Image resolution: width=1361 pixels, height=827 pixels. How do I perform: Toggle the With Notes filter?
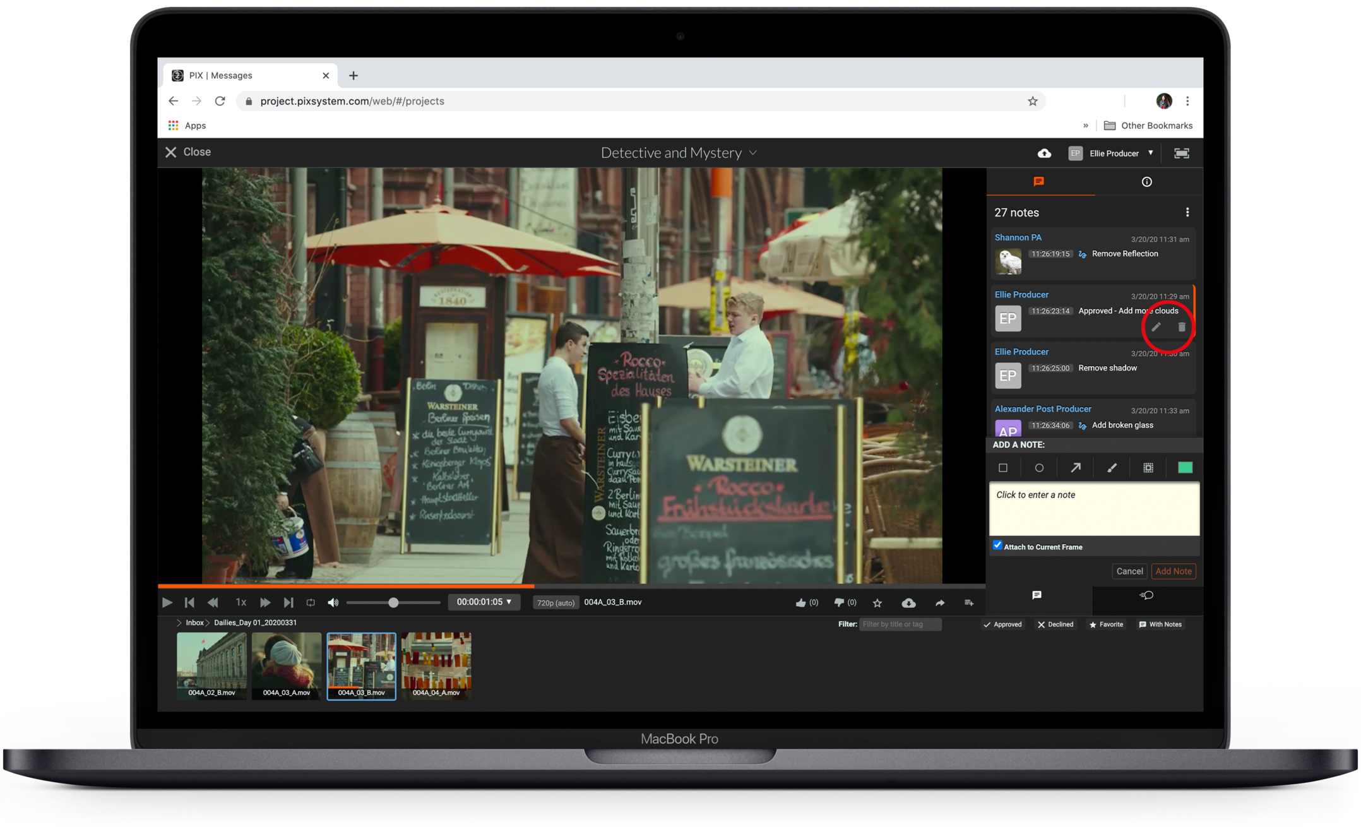point(1160,624)
